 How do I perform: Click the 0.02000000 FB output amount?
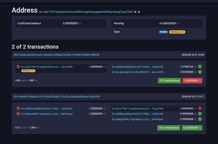[x=188, y=72]
